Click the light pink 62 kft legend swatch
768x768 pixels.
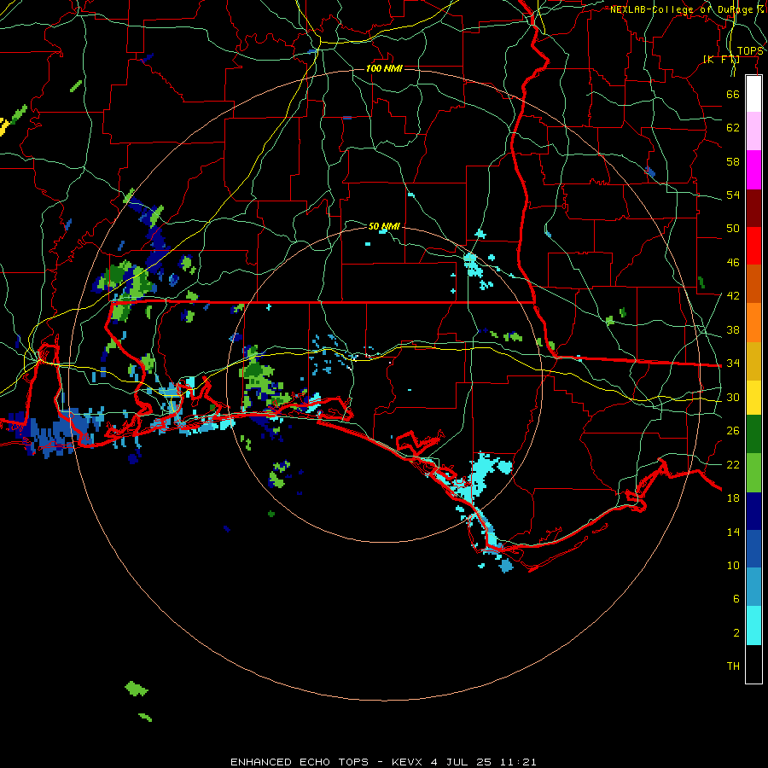point(753,131)
